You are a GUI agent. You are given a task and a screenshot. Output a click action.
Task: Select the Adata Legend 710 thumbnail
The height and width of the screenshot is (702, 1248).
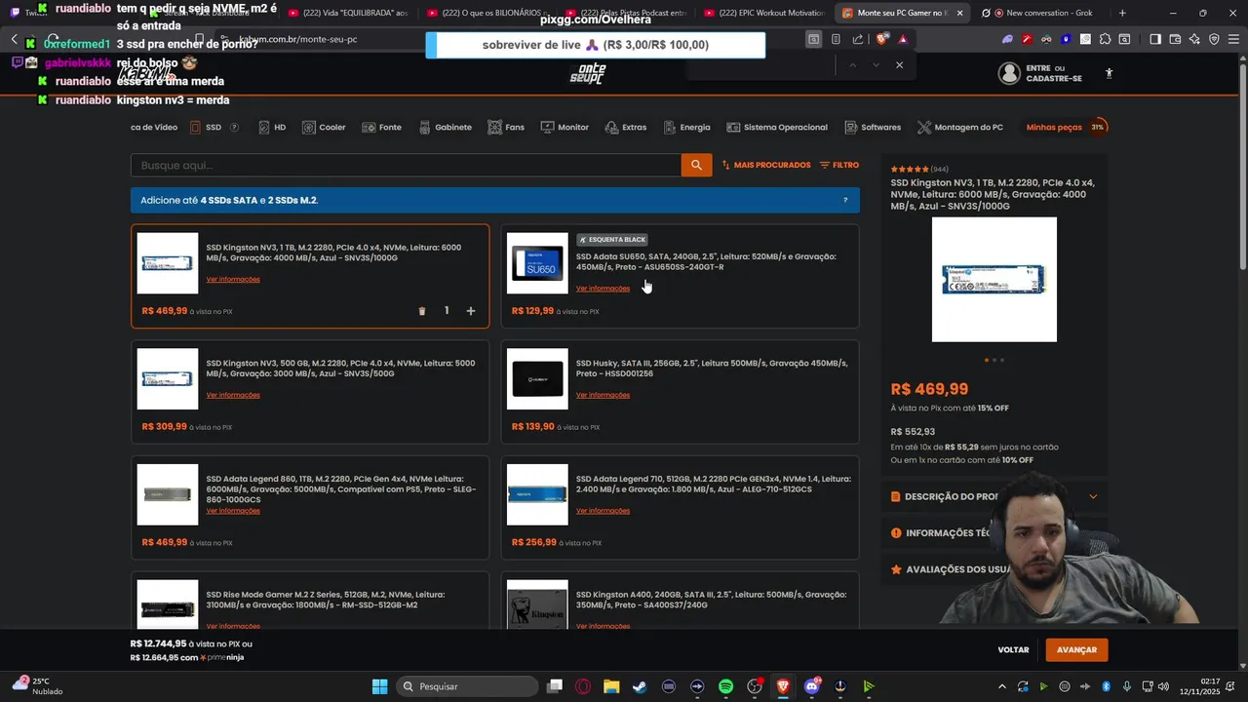tap(537, 494)
